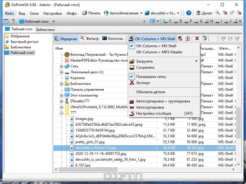Select drive C in the drive bar
The width and height of the screenshot is (246, 184).
click(x=167, y=21)
